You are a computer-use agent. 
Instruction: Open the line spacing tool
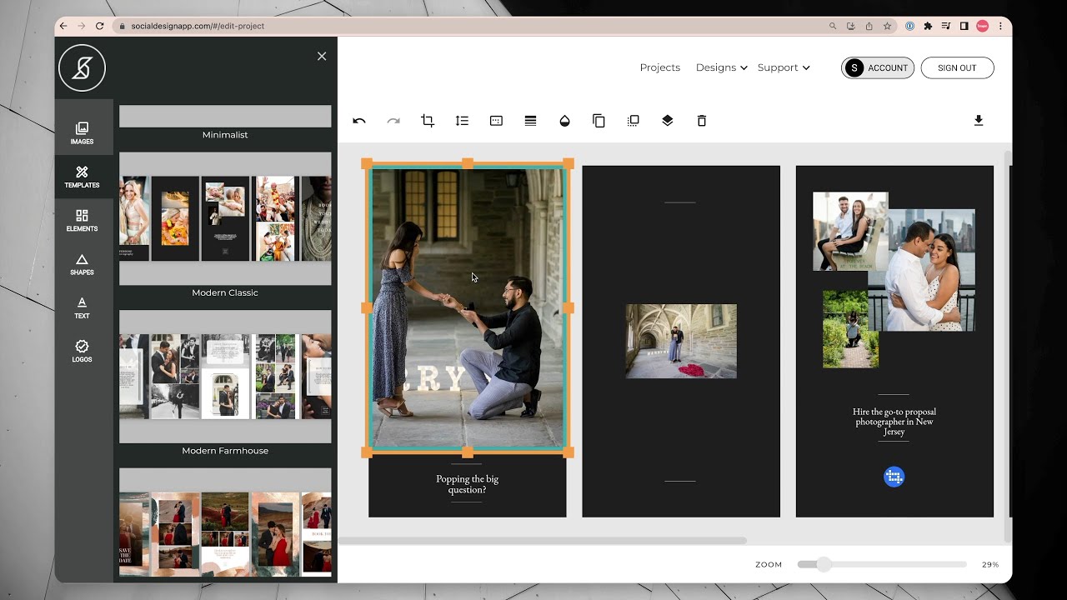[462, 121]
